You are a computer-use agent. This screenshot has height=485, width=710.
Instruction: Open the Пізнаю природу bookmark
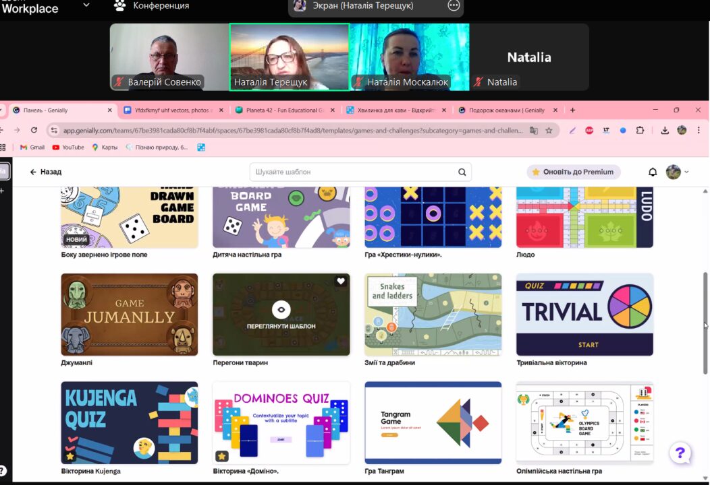click(156, 148)
